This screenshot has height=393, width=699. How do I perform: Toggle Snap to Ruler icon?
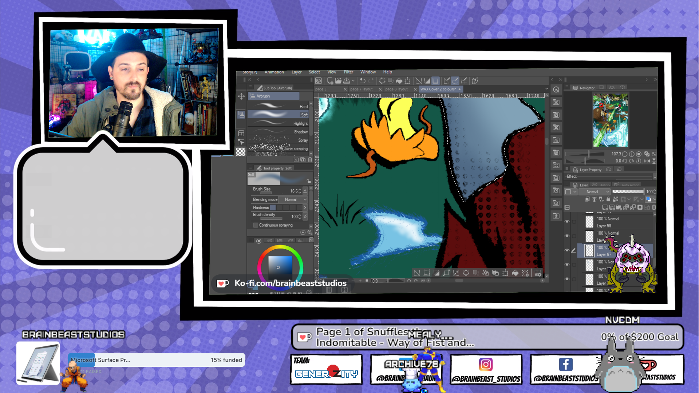(x=447, y=81)
